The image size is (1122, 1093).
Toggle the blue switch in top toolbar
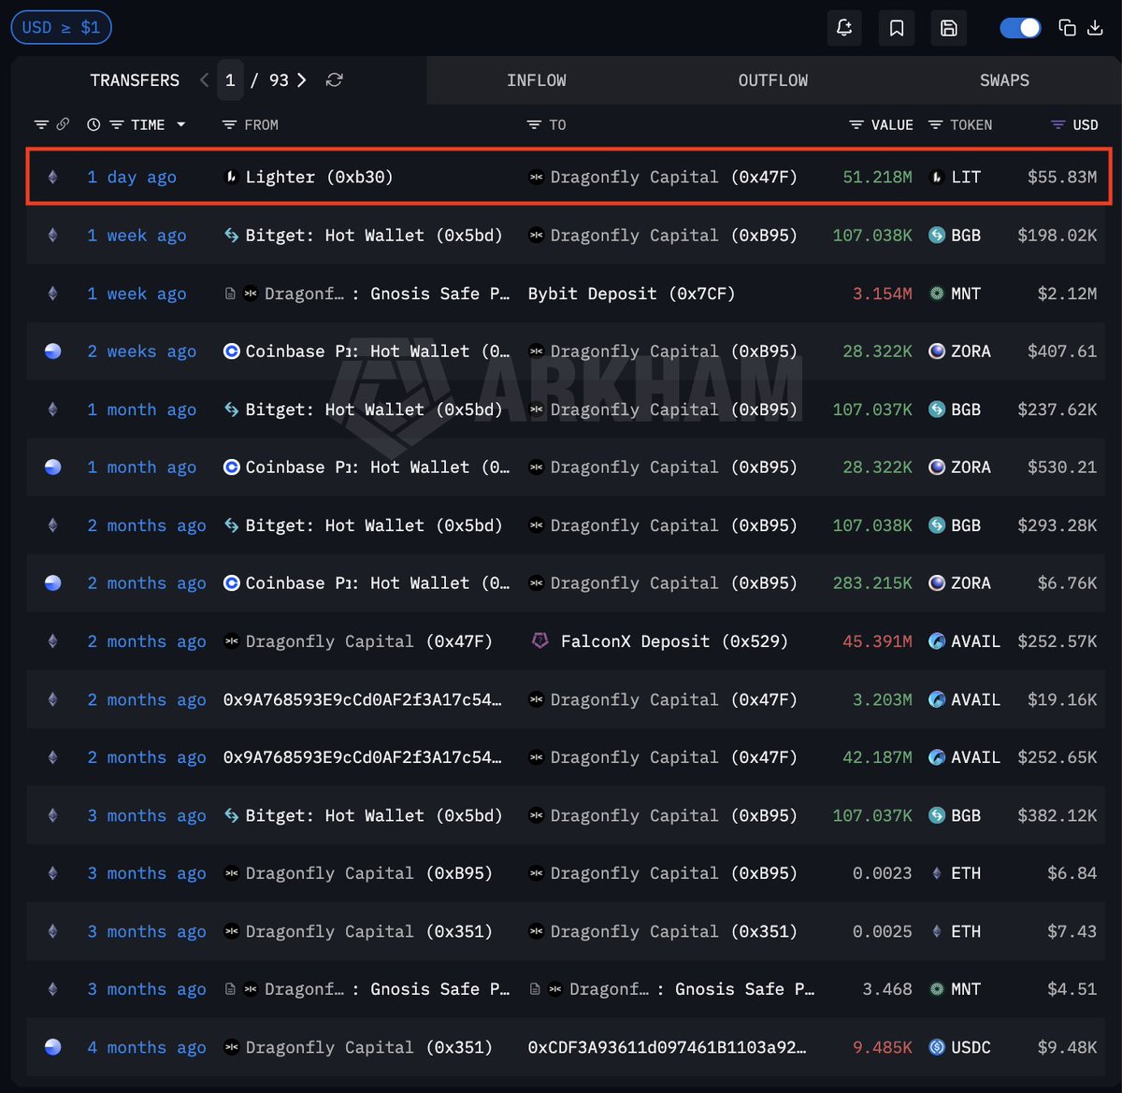point(1020,28)
